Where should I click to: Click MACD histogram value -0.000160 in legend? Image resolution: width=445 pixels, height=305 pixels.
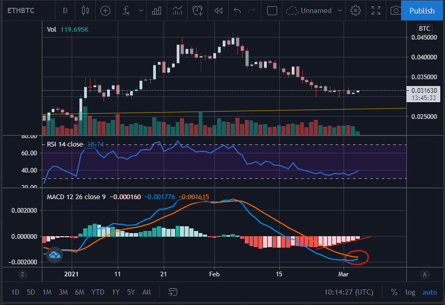point(125,197)
